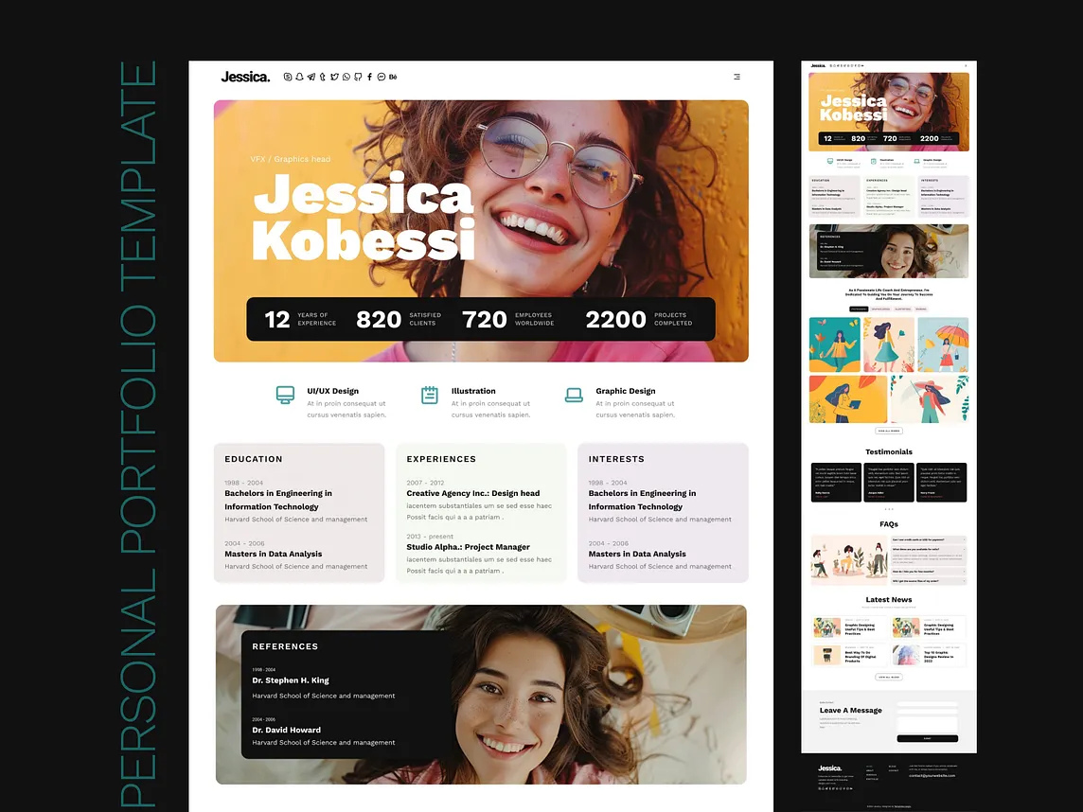Viewport: 1083px width, 812px height.
Task: Open orange umbrella illustration thumbnail
Action: tap(943, 344)
